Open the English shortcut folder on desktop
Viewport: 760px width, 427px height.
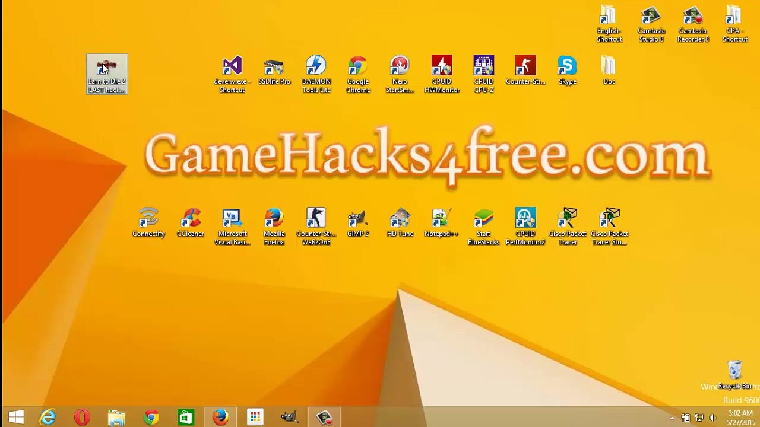(609, 24)
